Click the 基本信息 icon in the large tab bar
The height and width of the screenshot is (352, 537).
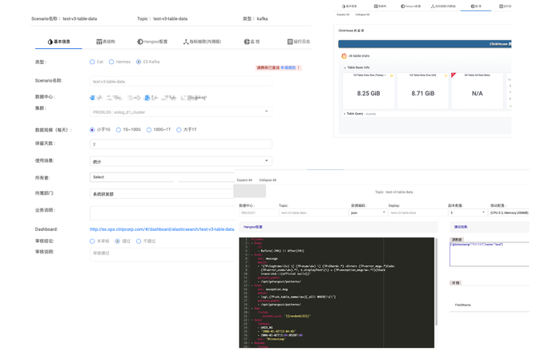click(50, 42)
